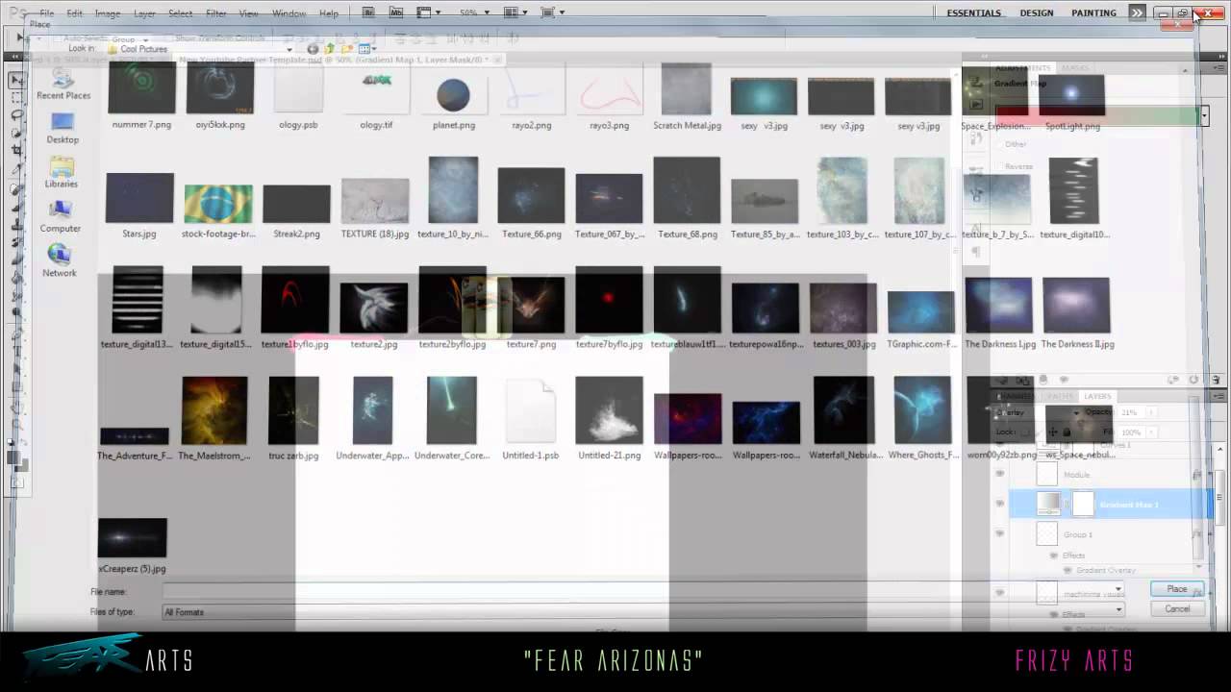Open the Screen Mode dropdown

pyautogui.click(x=552, y=12)
